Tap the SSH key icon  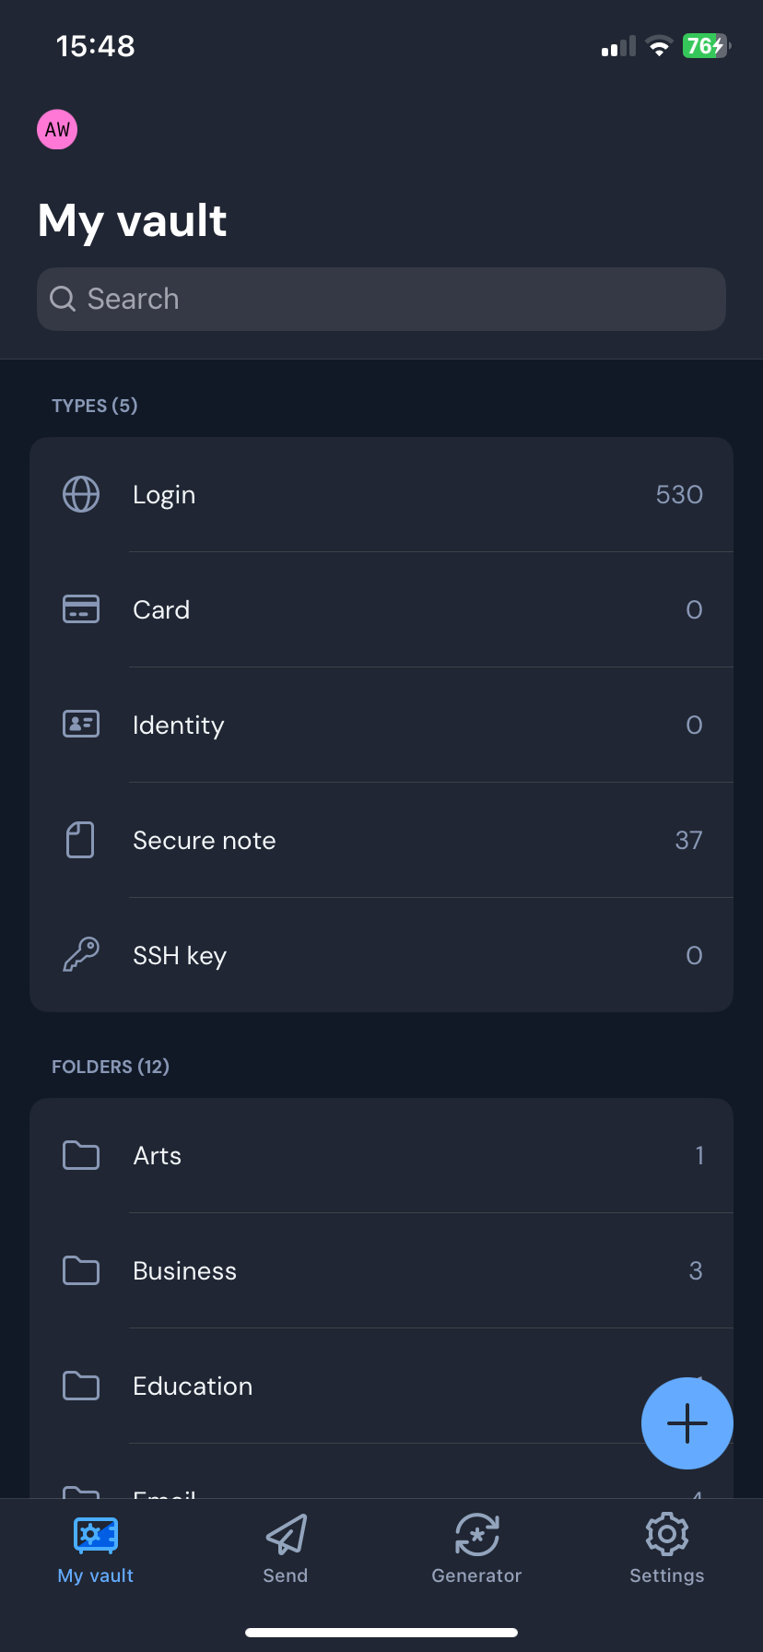[81, 955]
